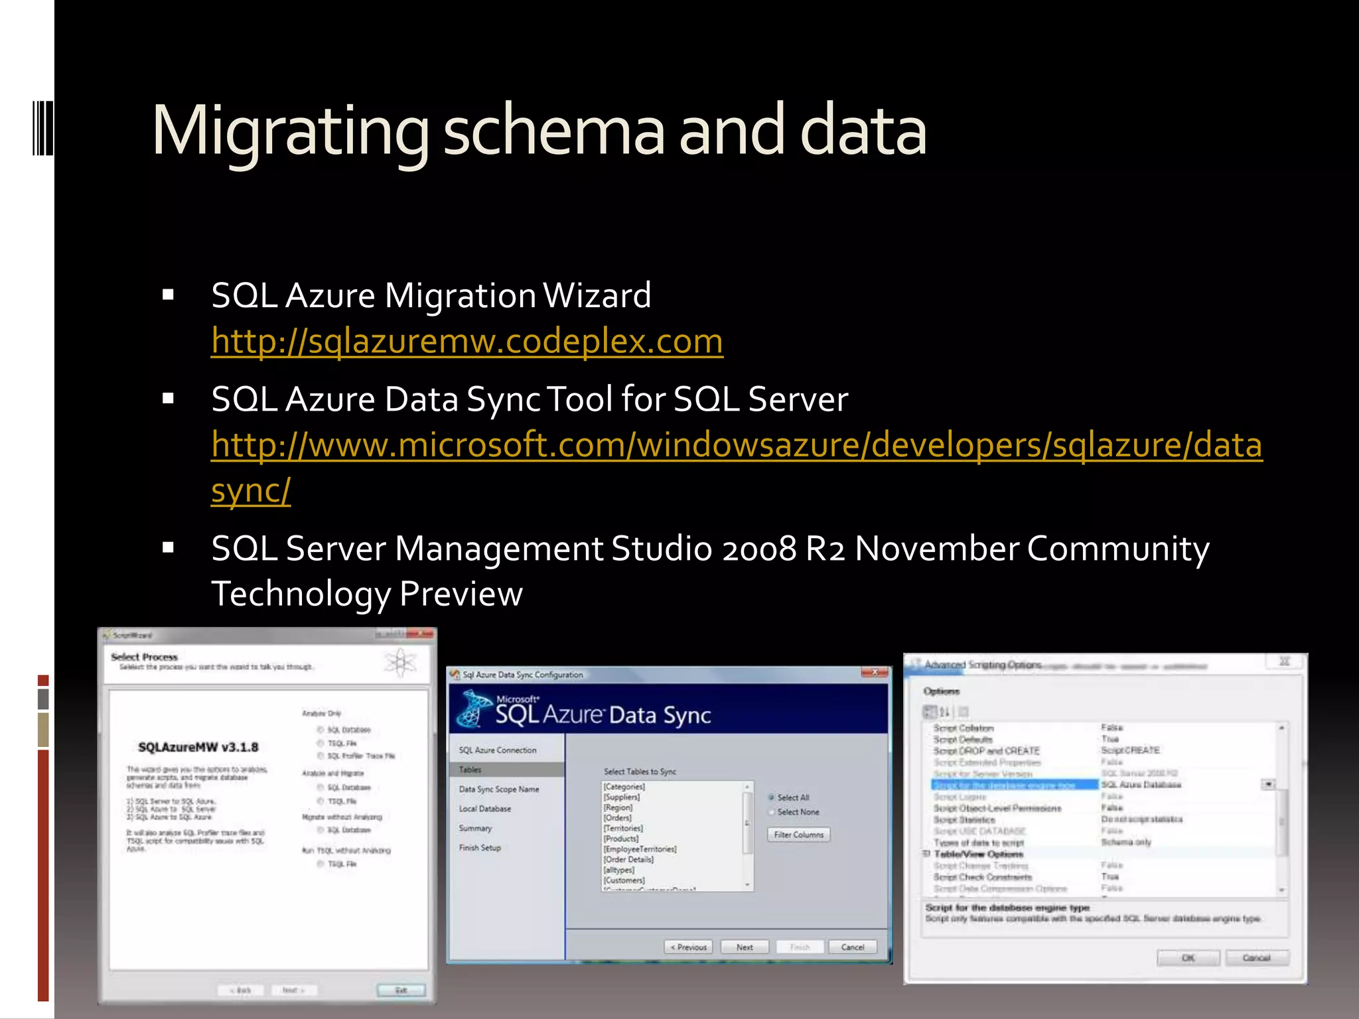The width and height of the screenshot is (1359, 1019).
Task: Select the [Suppliers] table
Action: coord(622,797)
